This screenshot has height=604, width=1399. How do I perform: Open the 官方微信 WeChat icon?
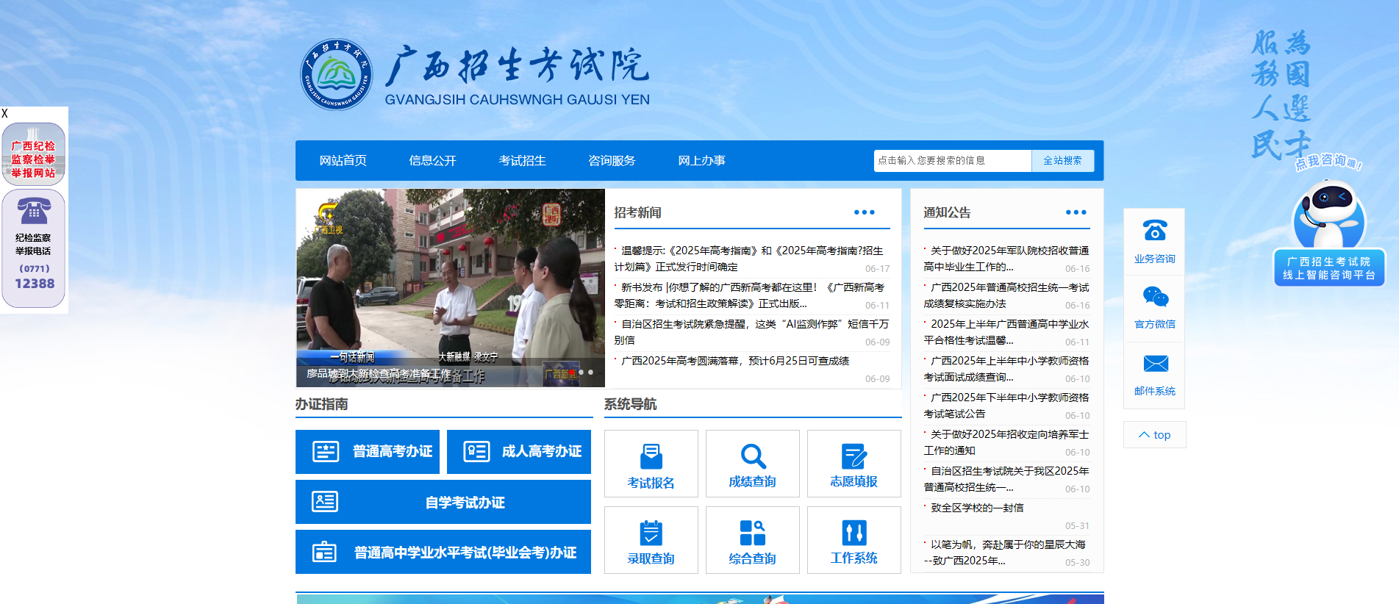(1154, 298)
